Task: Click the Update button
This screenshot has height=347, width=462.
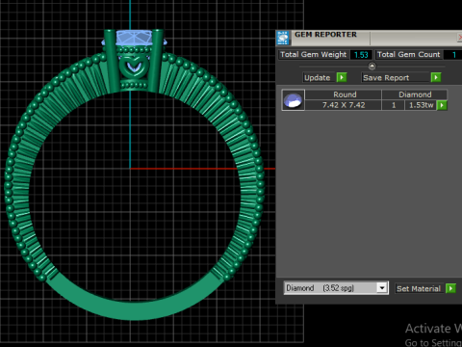Action: coord(319,77)
